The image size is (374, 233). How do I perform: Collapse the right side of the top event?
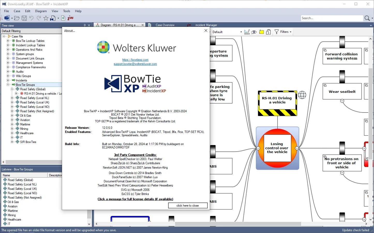297,148
